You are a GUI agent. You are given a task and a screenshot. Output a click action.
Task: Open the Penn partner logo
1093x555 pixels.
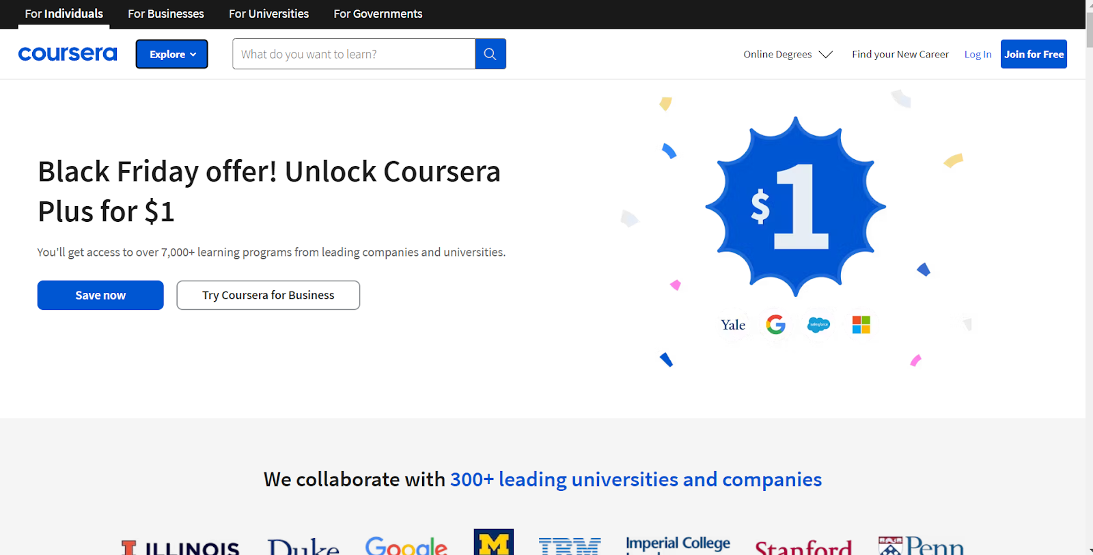pos(922,545)
